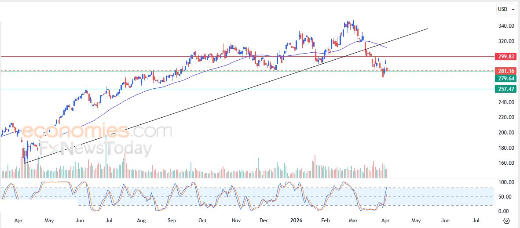Click the Dec label on time axis
This screenshot has width=520, height=228.
[264, 220]
